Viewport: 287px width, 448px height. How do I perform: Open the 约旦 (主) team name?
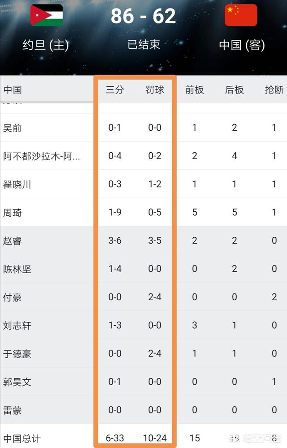click(x=46, y=45)
